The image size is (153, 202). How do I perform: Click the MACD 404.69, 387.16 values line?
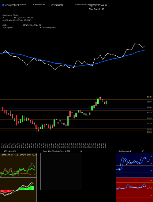[17, 20]
